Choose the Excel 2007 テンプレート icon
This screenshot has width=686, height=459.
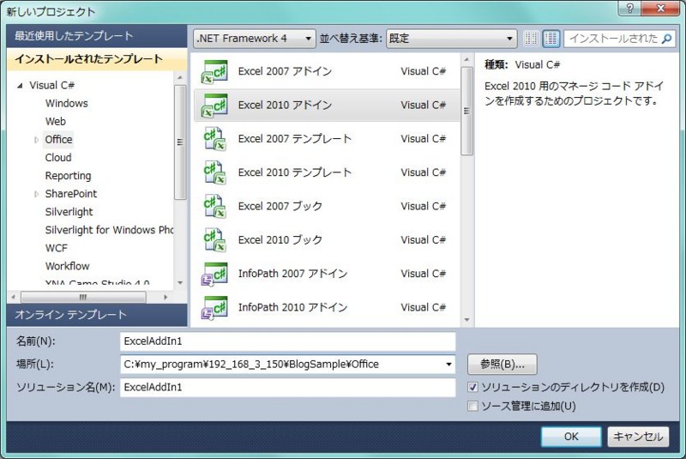(x=214, y=139)
